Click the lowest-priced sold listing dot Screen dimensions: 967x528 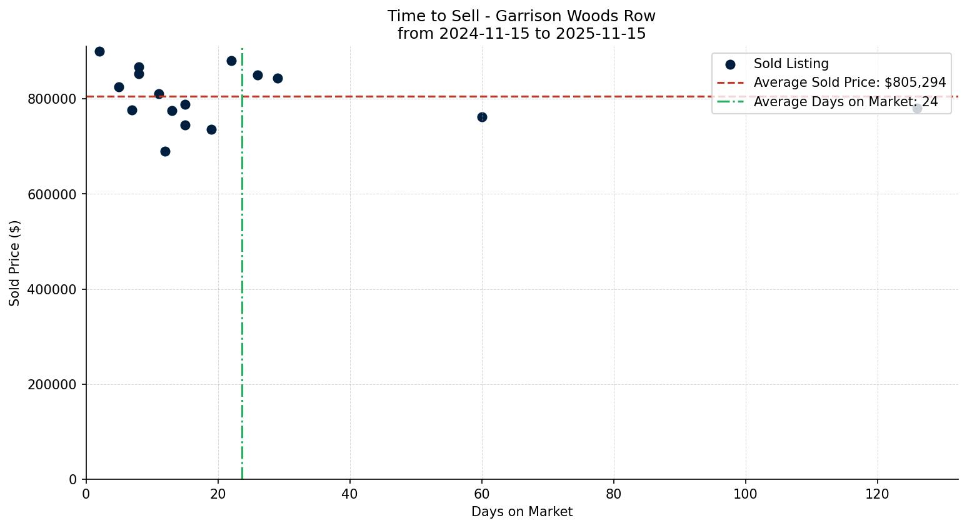[x=165, y=152]
